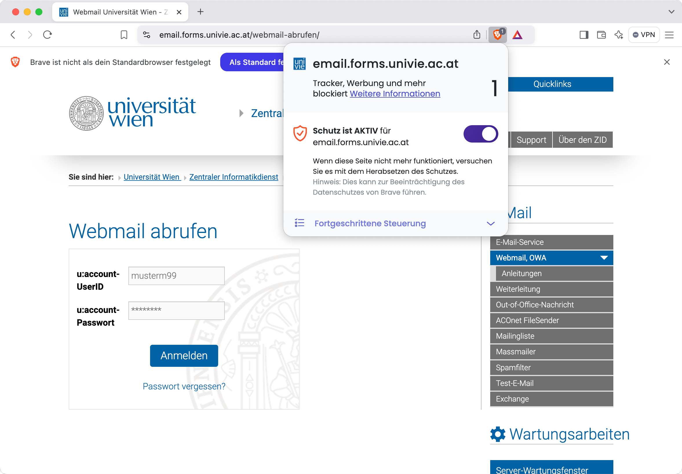This screenshot has width=682, height=474.
Task: Open the Spamfilter menu item
Action: click(x=551, y=367)
